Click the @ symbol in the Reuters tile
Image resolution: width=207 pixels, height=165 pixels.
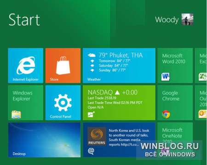(91, 151)
